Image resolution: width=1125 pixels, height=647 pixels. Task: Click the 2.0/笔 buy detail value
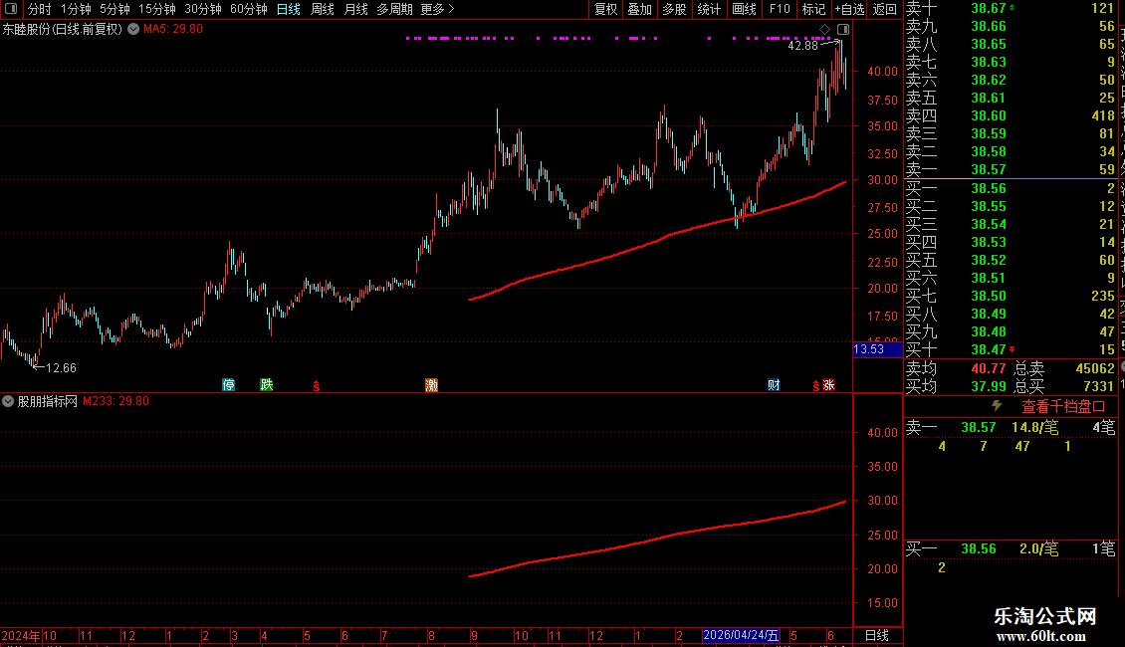(x=1038, y=549)
